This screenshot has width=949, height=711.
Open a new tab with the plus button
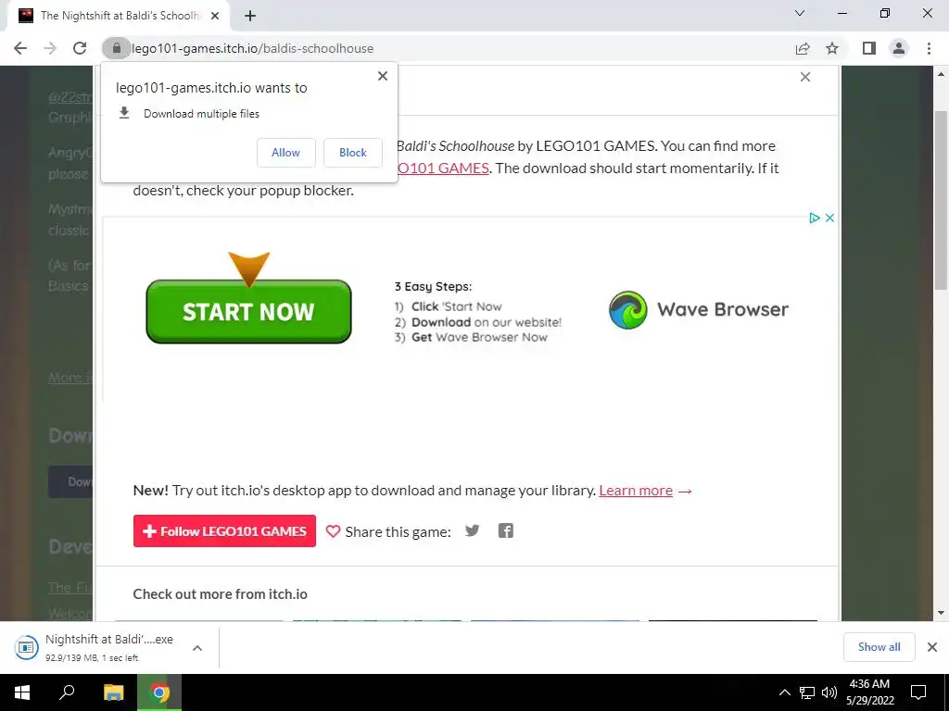click(x=250, y=16)
